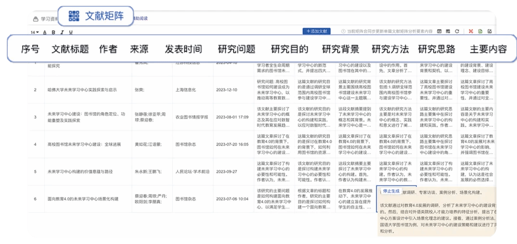Select the title 未来学习中心构建的价值意蕴与路径
The width and height of the screenshot is (517, 244).
coord(80,171)
